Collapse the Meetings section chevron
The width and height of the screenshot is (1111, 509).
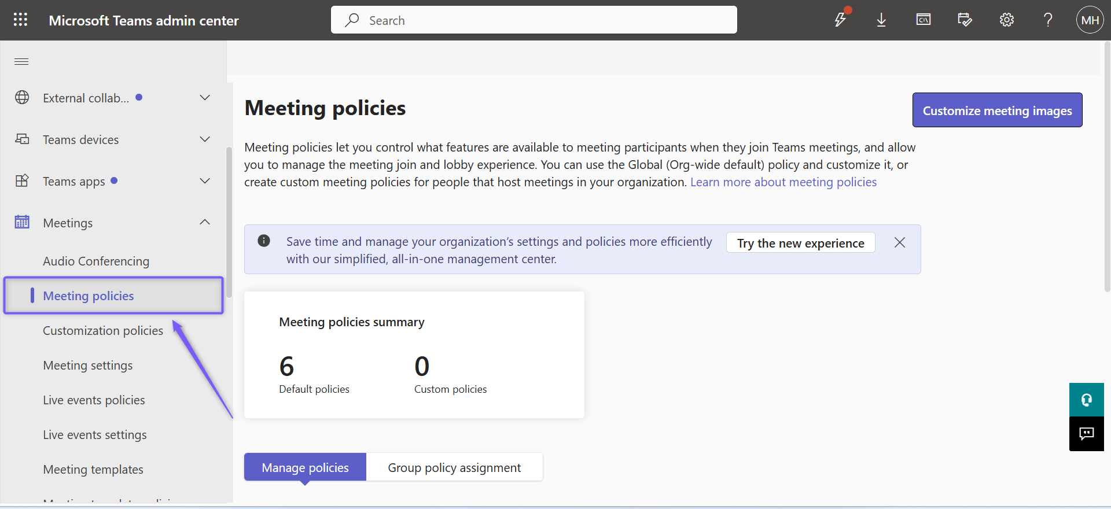(205, 223)
